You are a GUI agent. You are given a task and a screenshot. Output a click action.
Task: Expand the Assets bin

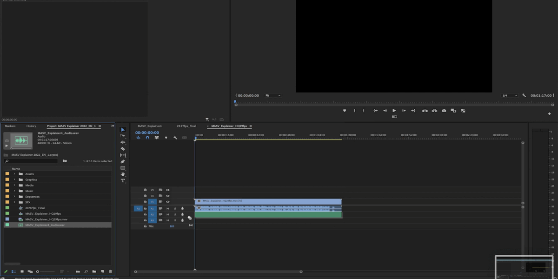coord(14,174)
